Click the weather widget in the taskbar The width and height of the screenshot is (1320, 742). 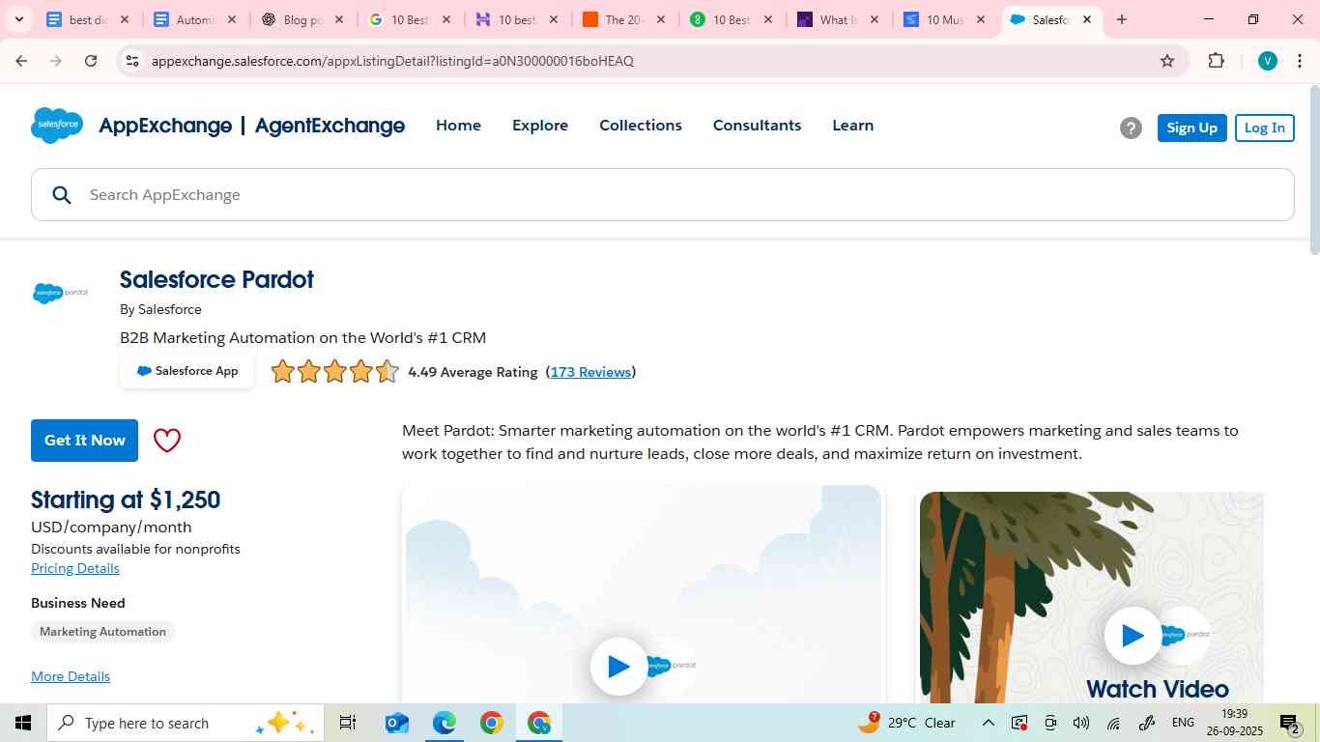pos(906,722)
